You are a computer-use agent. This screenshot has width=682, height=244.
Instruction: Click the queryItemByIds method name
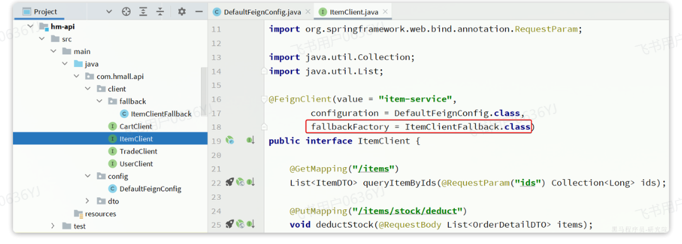tap(399, 183)
